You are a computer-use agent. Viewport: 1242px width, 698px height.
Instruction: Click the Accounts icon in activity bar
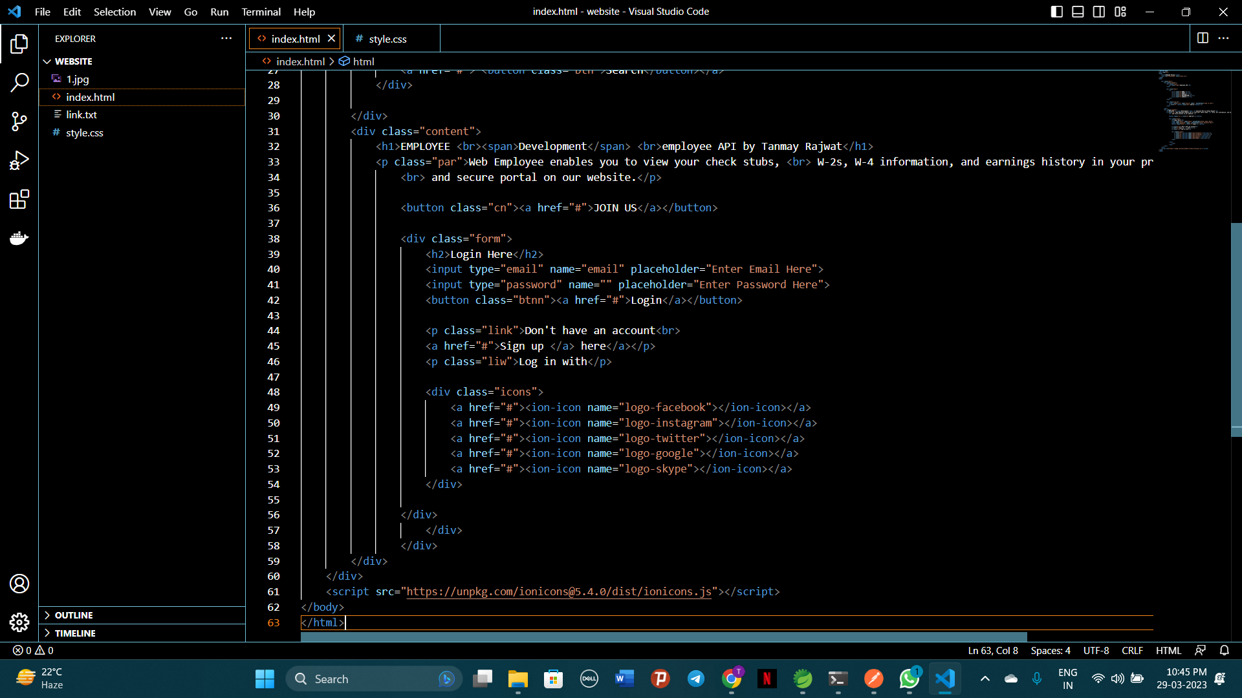coord(19,584)
